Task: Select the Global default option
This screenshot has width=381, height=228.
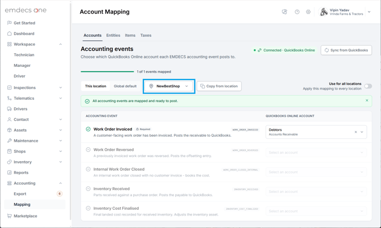Action: [x=125, y=86]
